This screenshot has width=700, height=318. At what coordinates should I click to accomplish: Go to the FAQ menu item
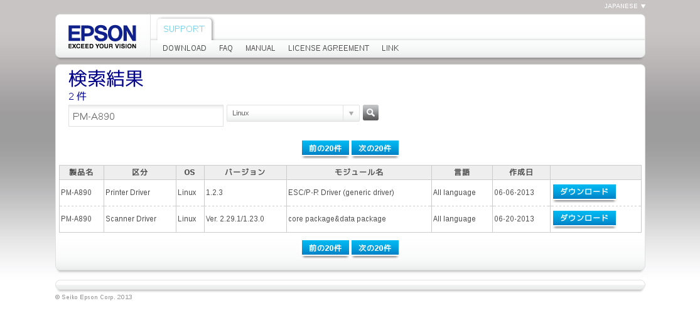(226, 48)
